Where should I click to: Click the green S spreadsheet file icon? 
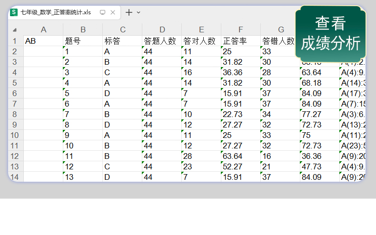point(14,12)
